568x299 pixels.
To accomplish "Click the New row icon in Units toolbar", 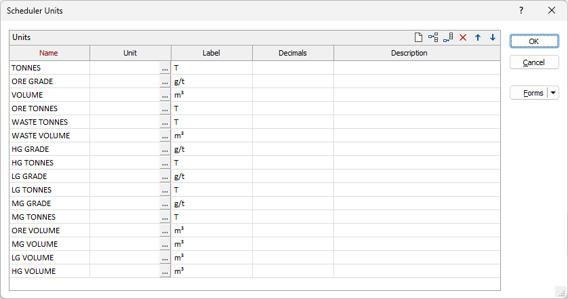I will point(418,37).
